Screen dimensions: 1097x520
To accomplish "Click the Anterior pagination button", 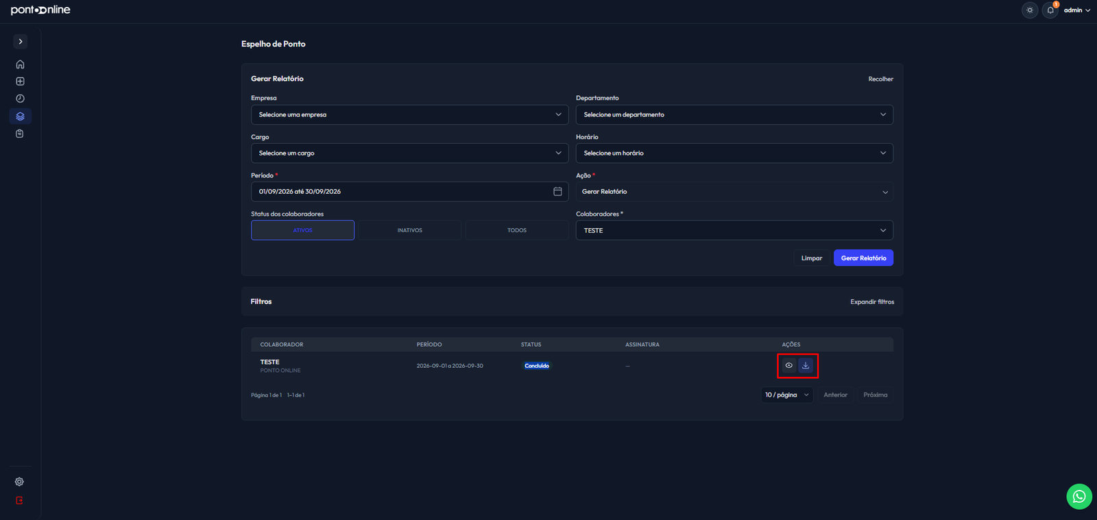I will [x=835, y=395].
